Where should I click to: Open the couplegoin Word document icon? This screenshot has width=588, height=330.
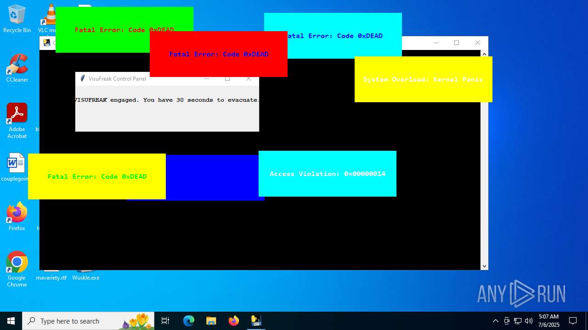point(15,168)
